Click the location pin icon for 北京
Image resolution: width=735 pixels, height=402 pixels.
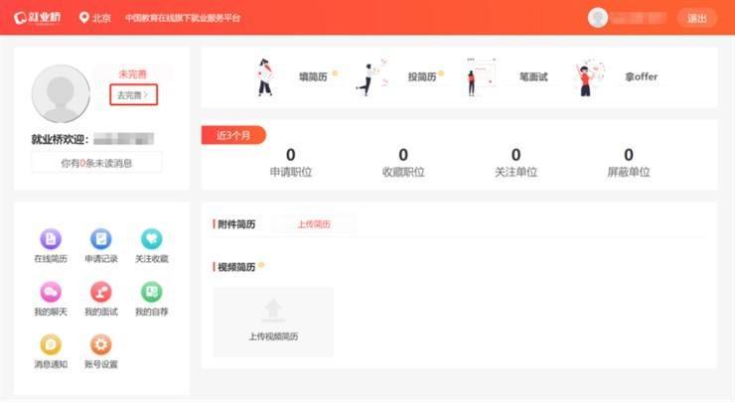(83, 18)
